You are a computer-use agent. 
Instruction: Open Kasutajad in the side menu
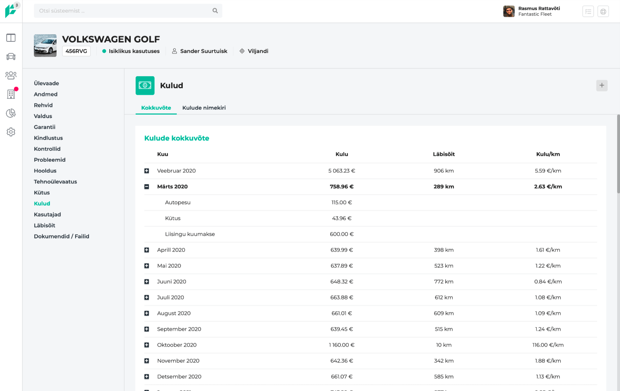click(x=47, y=214)
